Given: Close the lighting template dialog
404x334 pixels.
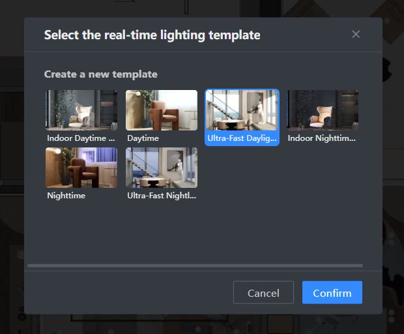Looking at the screenshot, I should tap(356, 35).
